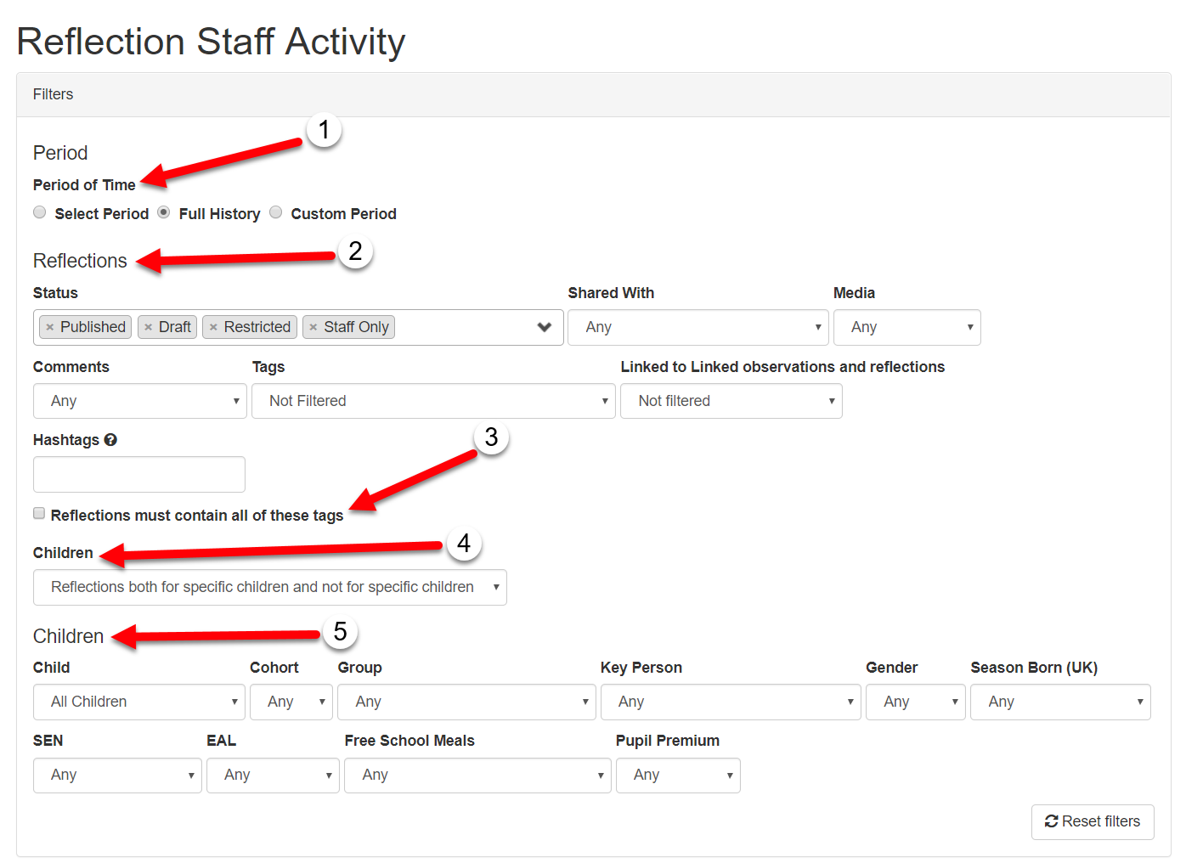The height and width of the screenshot is (863, 1186).
Task: Click into the Hashtags text field
Action: coord(139,475)
